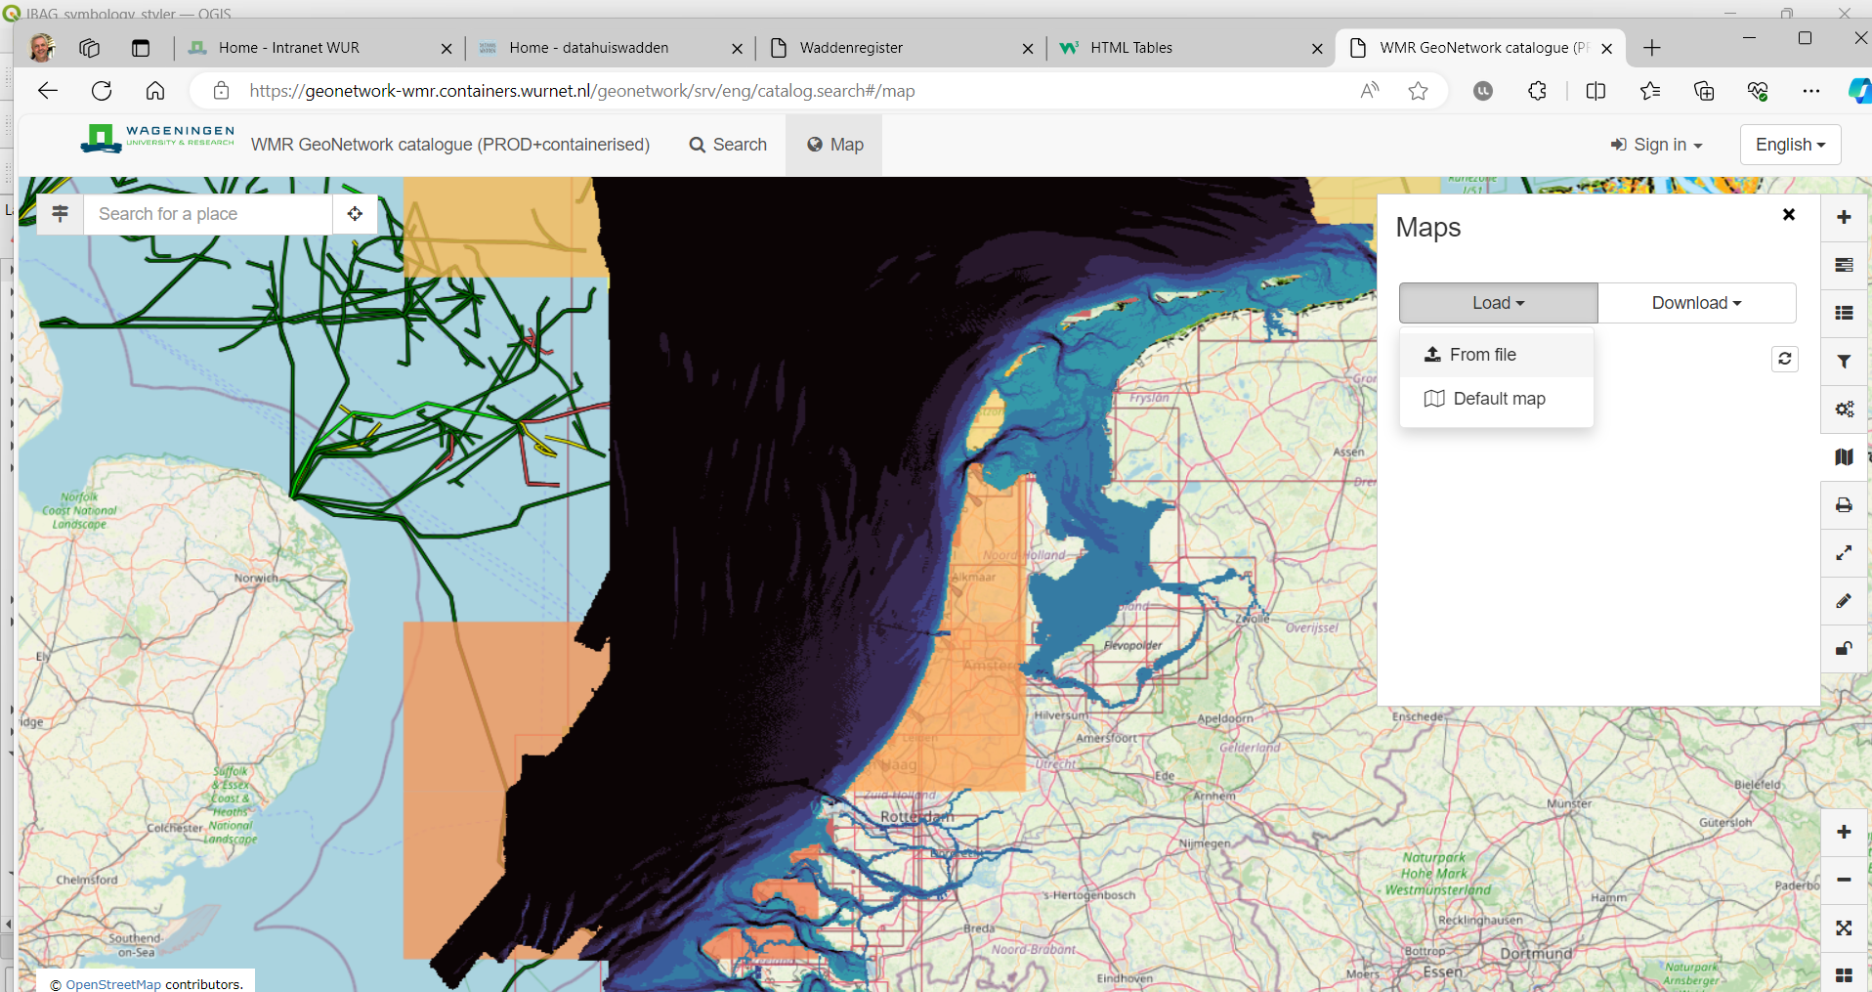This screenshot has height=992, width=1872.
Task: Open the processing cogs tool
Action: click(x=1844, y=410)
